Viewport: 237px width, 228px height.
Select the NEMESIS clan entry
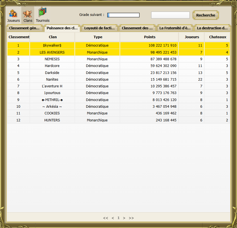52,59
